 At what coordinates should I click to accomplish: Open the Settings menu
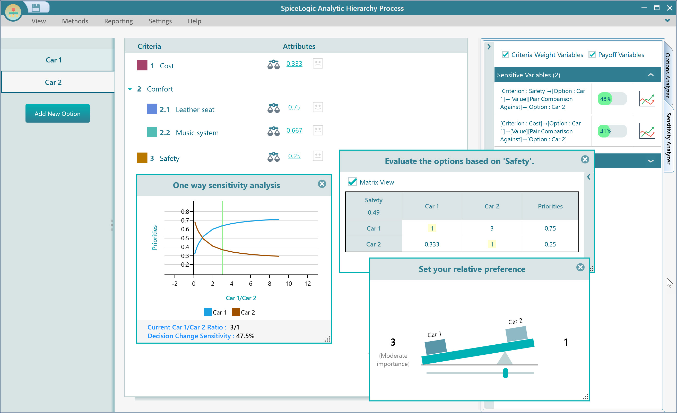coord(160,21)
